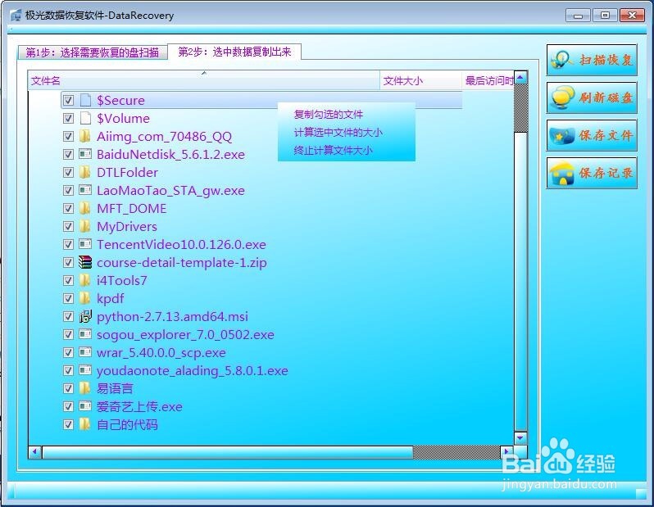
Task: Sort by 最后访问时间 column header
Action: pyautogui.click(x=488, y=80)
